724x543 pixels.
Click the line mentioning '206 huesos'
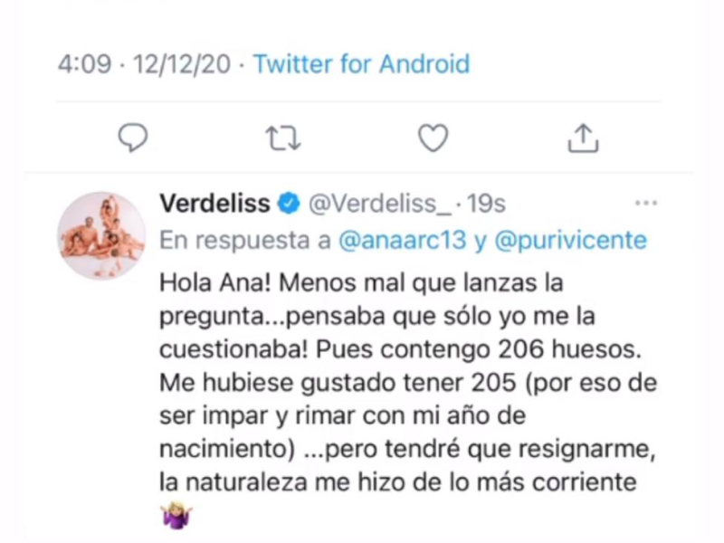pos(401,349)
